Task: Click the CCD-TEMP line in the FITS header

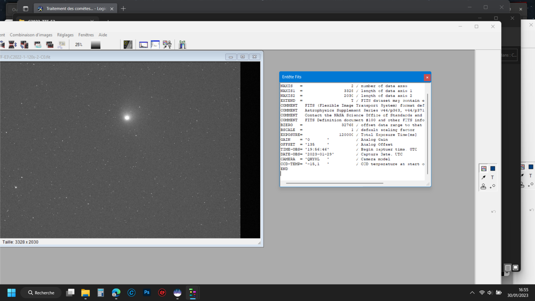Action: click(x=352, y=164)
